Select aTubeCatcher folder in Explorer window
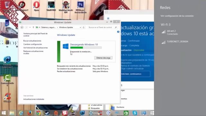This screenshot has height=116, width=206. pyautogui.click(x=95, y=105)
